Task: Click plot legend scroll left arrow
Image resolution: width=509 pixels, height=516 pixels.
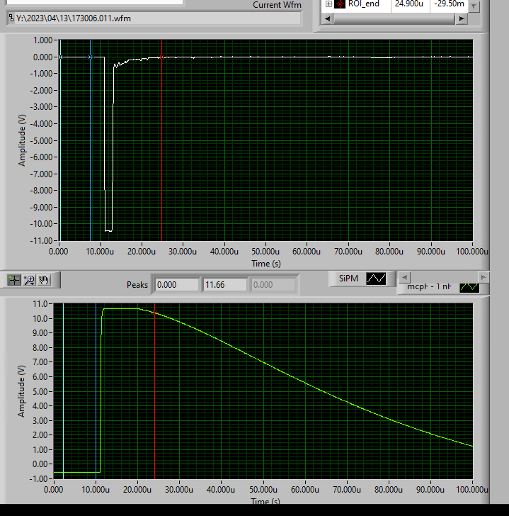Action: tap(404, 277)
